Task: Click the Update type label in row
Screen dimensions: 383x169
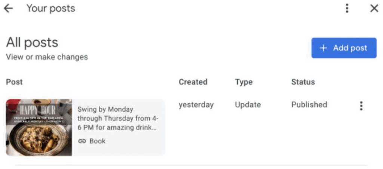Action: pyautogui.click(x=248, y=105)
